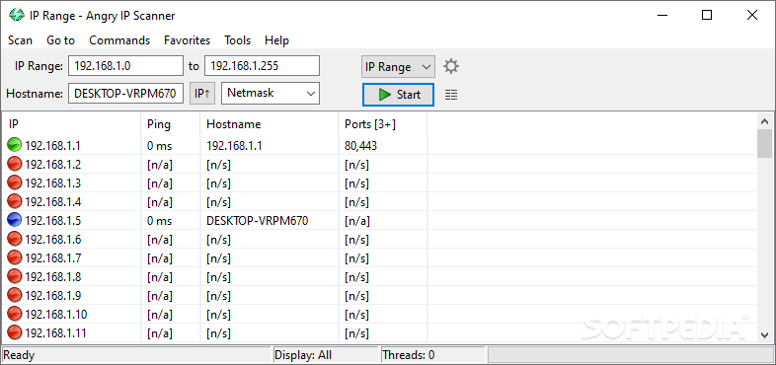Open the Favorites menu

tap(187, 40)
